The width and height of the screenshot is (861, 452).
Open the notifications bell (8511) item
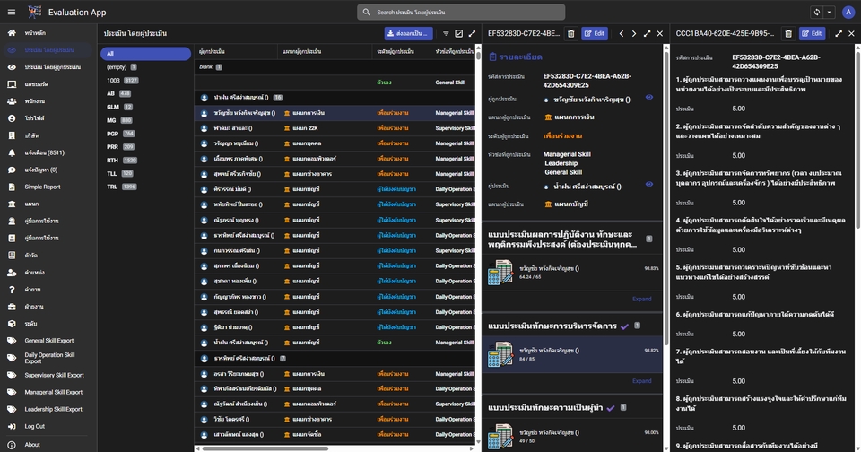pyautogui.click(x=44, y=152)
